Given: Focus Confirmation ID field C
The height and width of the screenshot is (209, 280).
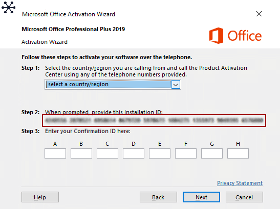Looking at the screenshot, I should coord(107,153).
